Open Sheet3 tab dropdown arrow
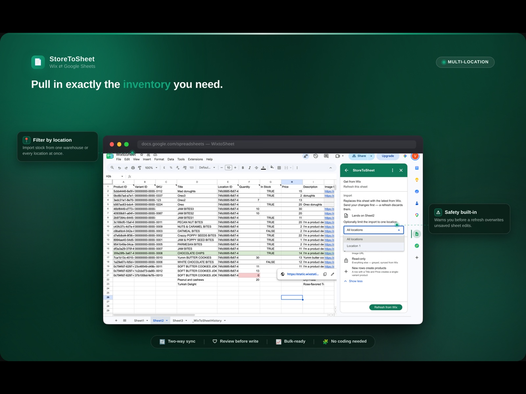 [x=186, y=320]
